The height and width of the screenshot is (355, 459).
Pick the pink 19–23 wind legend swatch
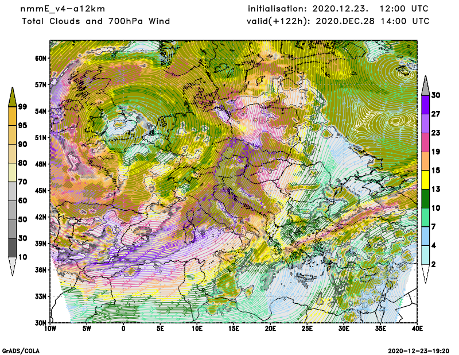point(425,142)
